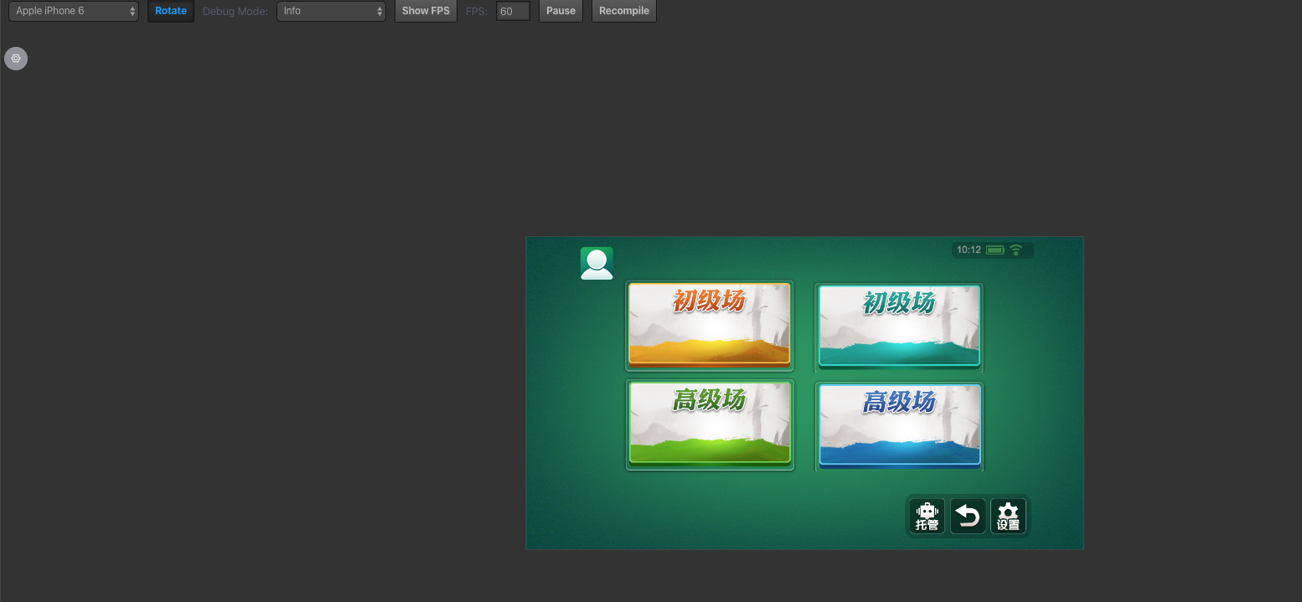Open the Apple iPhone 6 device dropdown
Screen dimensions: 1302x602
click(x=74, y=11)
